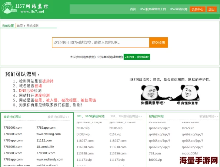Screen dimensions: 220x167
Task: Open bt007.vip entry
Action: (x=83, y=128)
